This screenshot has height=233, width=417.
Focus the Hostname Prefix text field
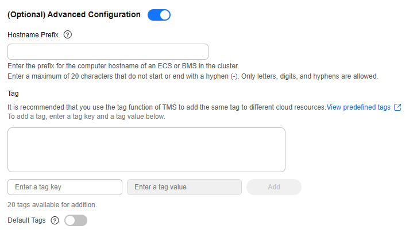coord(108,52)
